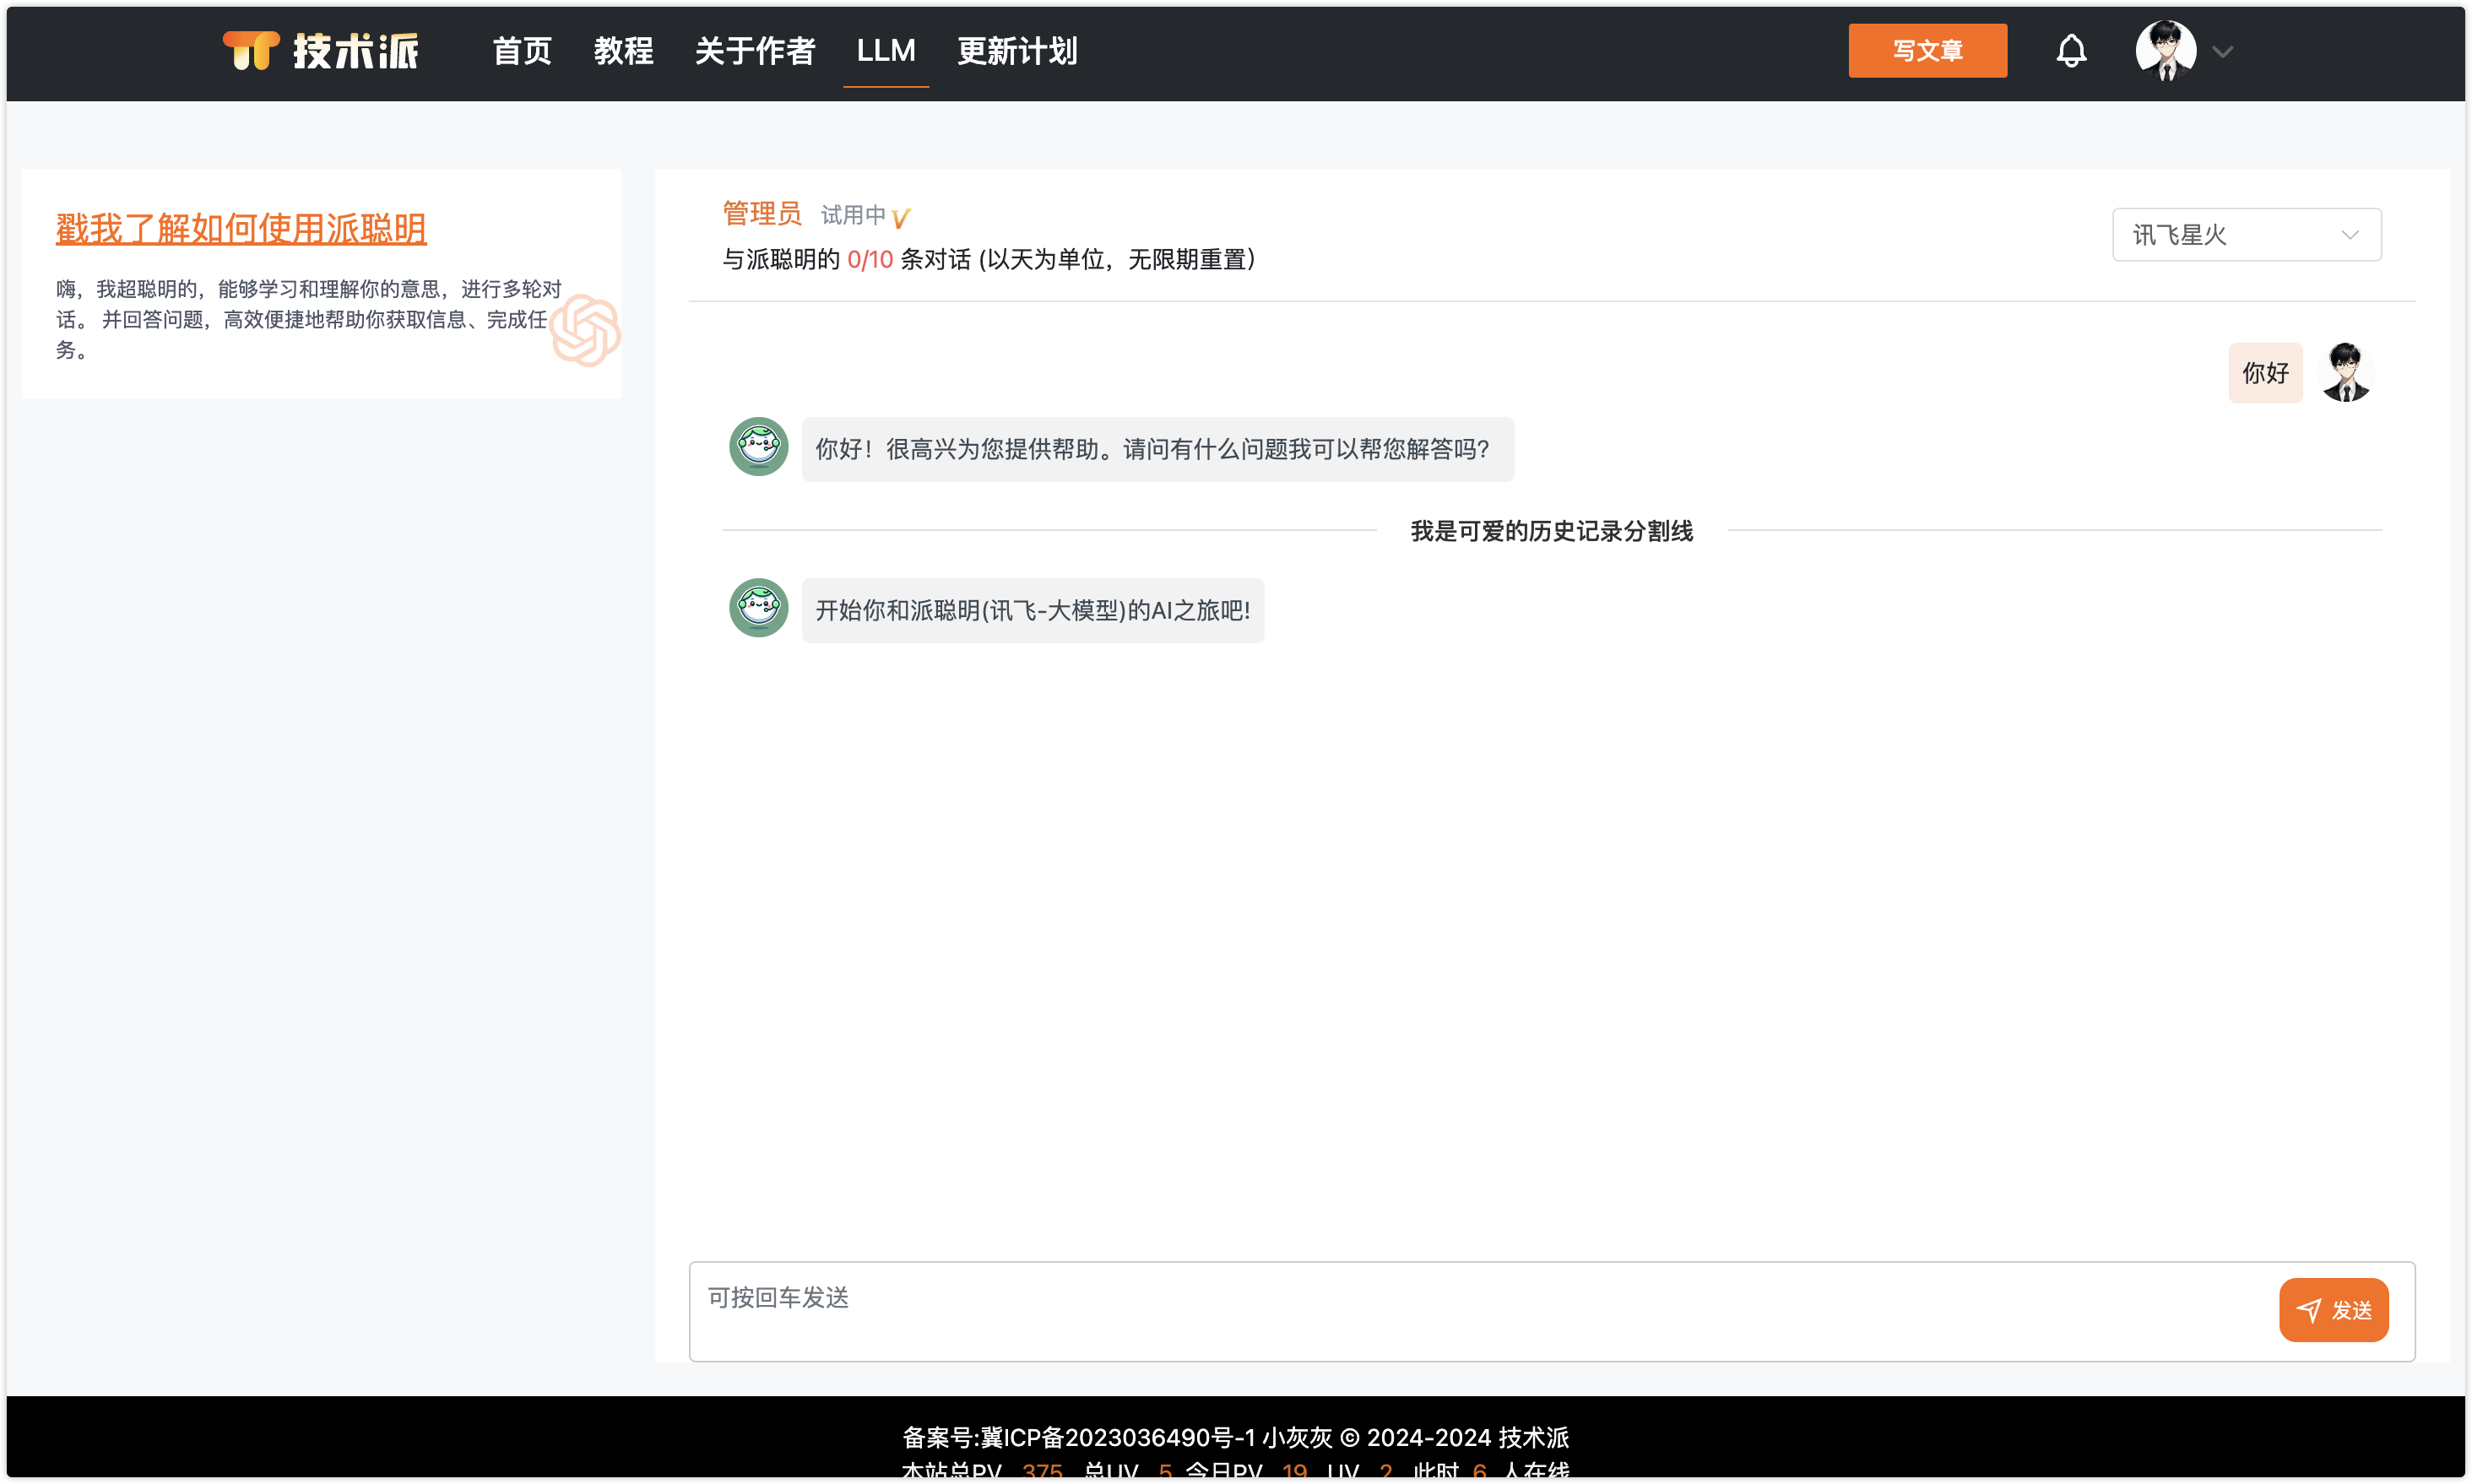2472x1484 pixels.
Task: Open the 教程 nav item
Action: (623, 51)
